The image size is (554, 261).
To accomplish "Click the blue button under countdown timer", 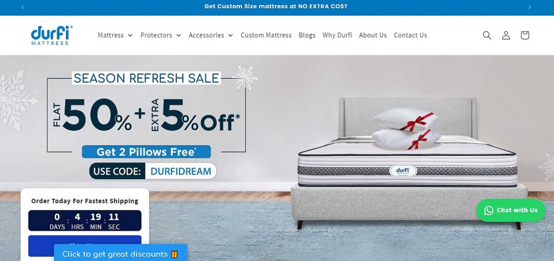I will click(85, 246).
